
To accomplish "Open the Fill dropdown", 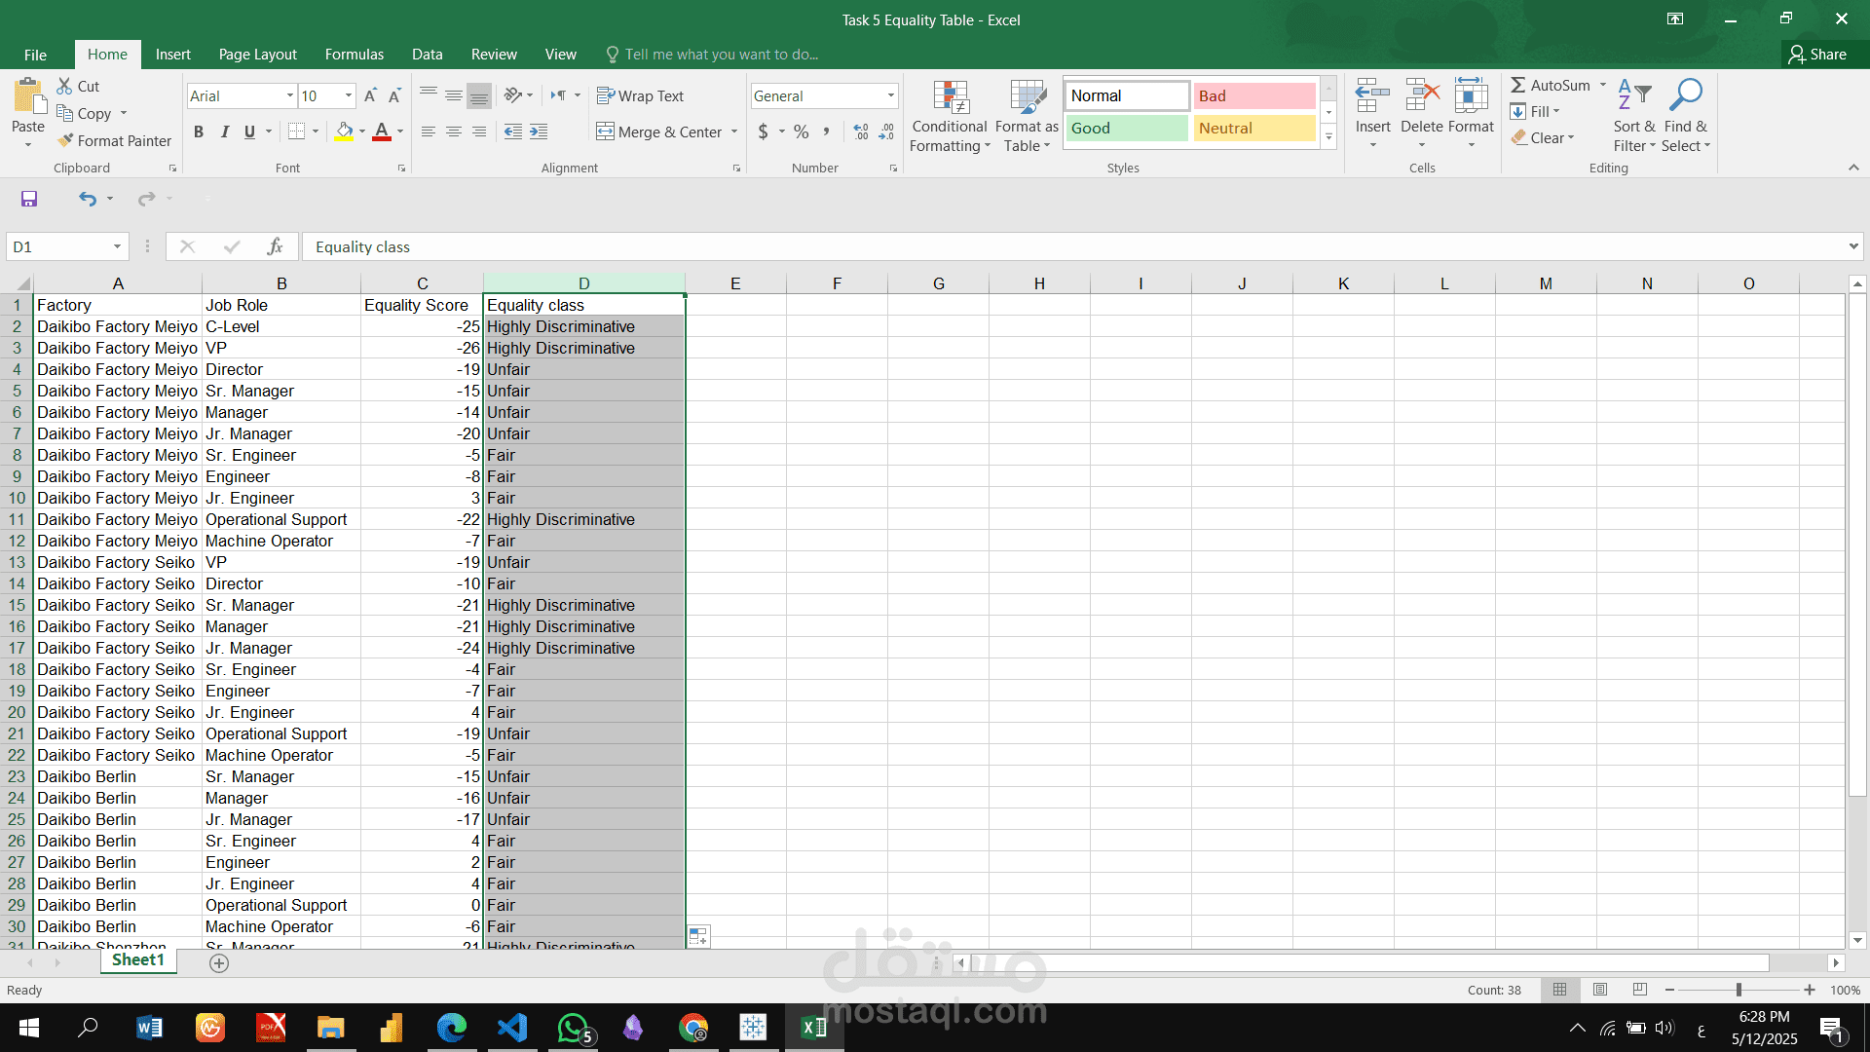I will (1536, 111).
